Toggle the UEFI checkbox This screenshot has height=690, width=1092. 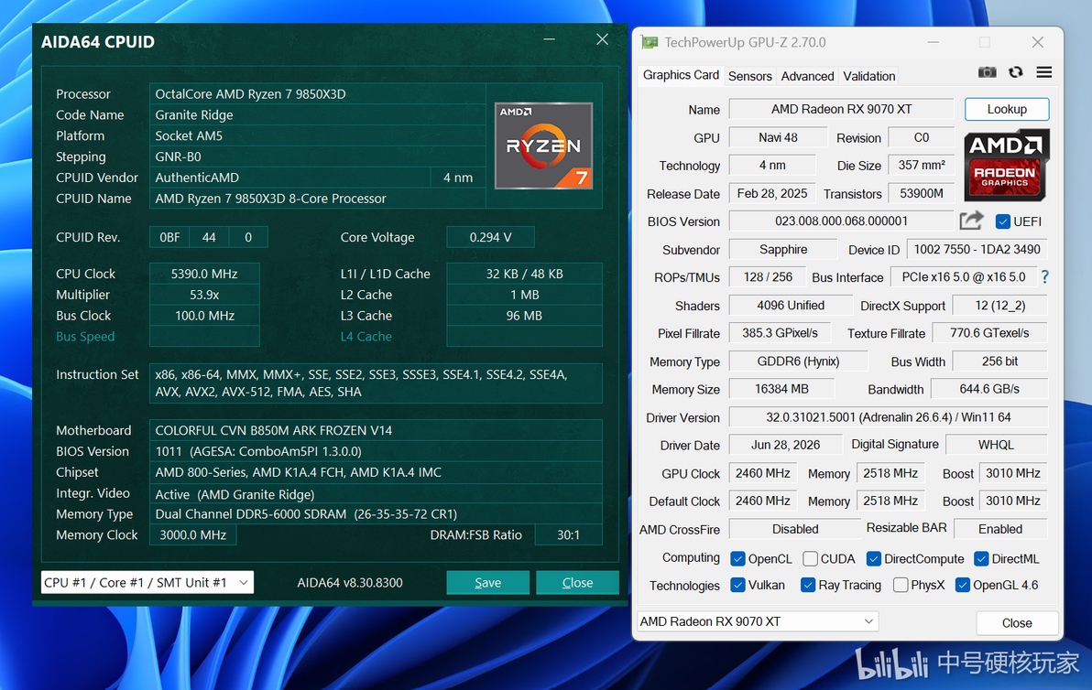[1003, 221]
